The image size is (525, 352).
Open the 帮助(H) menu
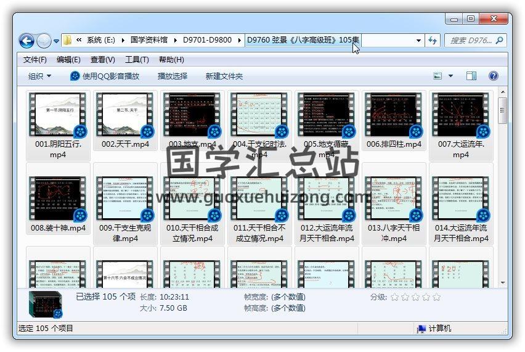click(x=171, y=60)
